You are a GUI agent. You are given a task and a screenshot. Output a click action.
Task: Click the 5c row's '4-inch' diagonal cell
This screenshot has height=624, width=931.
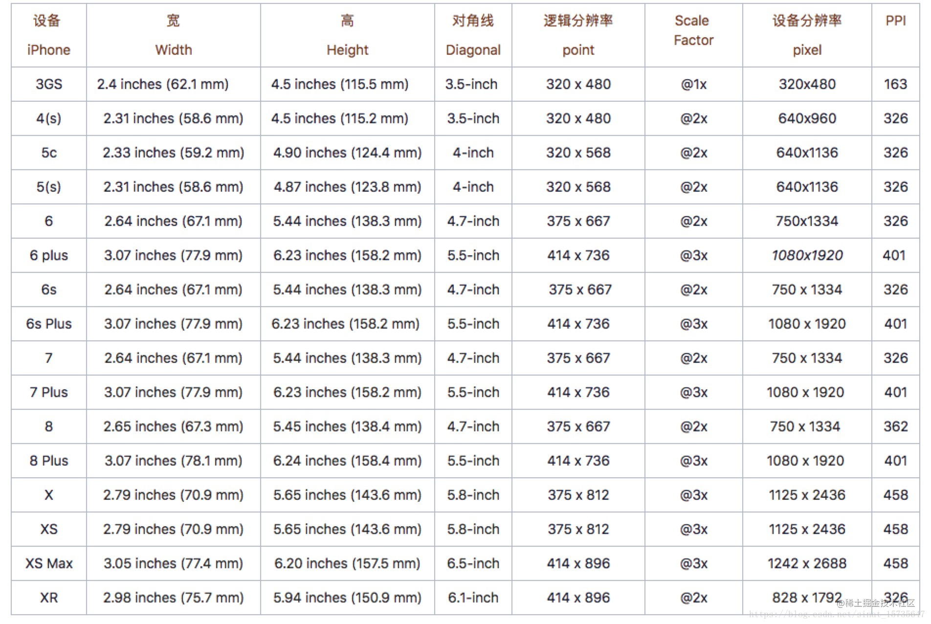point(473,153)
